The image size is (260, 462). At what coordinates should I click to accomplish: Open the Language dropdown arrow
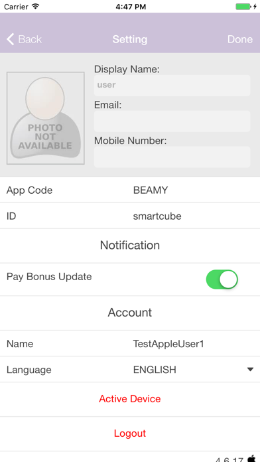pyautogui.click(x=250, y=370)
